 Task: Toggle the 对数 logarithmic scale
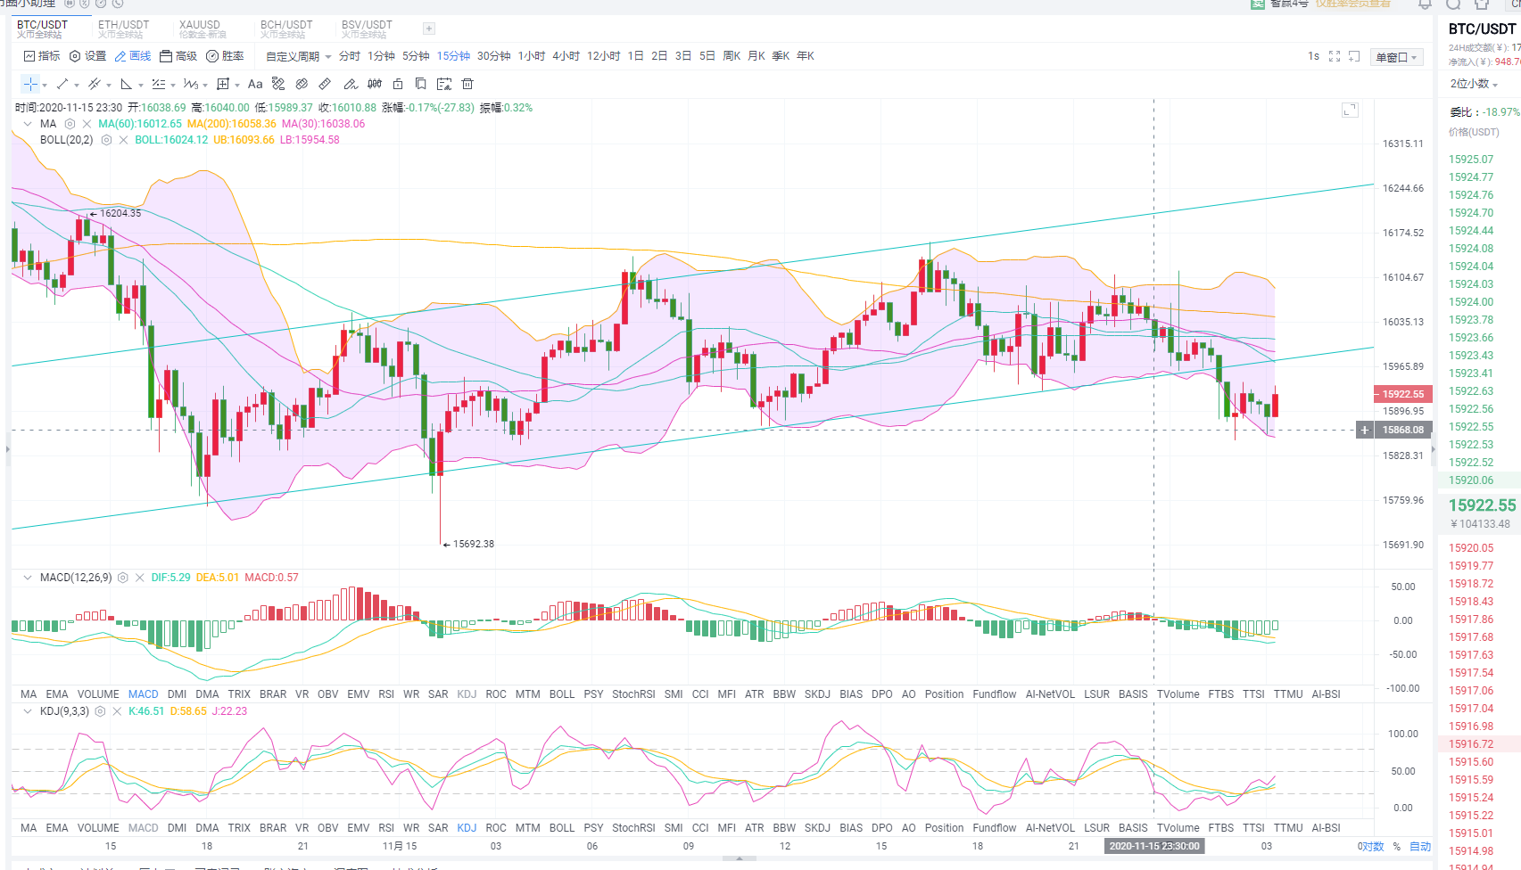1371,846
